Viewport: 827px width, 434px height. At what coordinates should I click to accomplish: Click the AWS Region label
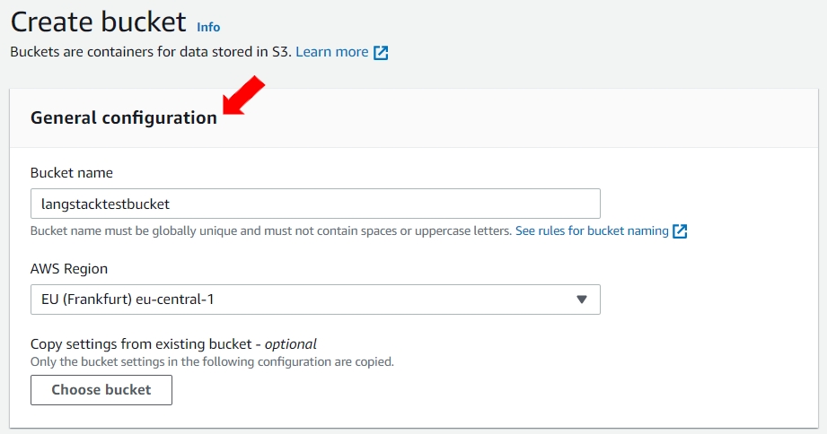70,268
